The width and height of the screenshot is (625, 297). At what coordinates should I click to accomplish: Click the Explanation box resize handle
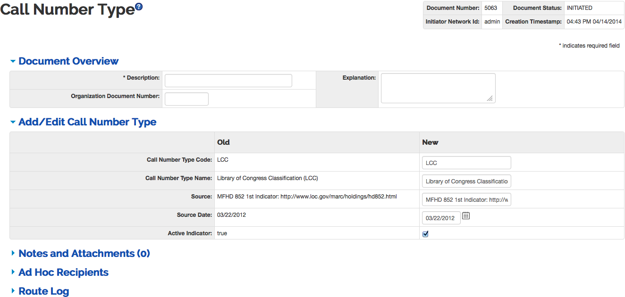(x=490, y=99)
